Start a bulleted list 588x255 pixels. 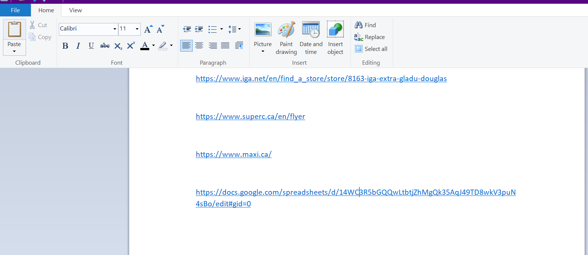212,29
